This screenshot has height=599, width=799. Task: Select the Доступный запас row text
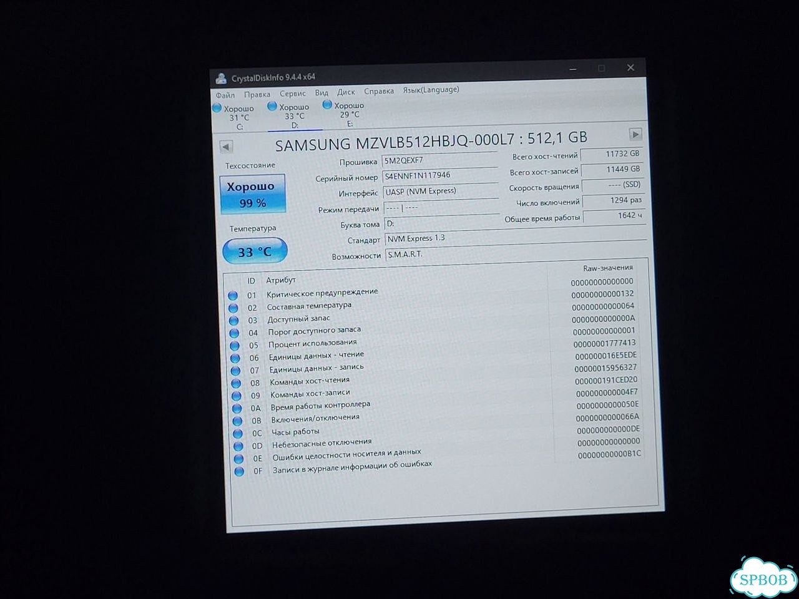[x=298, y=319]
